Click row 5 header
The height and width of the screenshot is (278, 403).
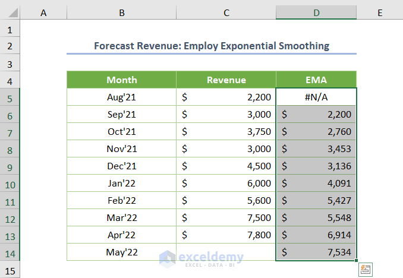click(10, 97)
